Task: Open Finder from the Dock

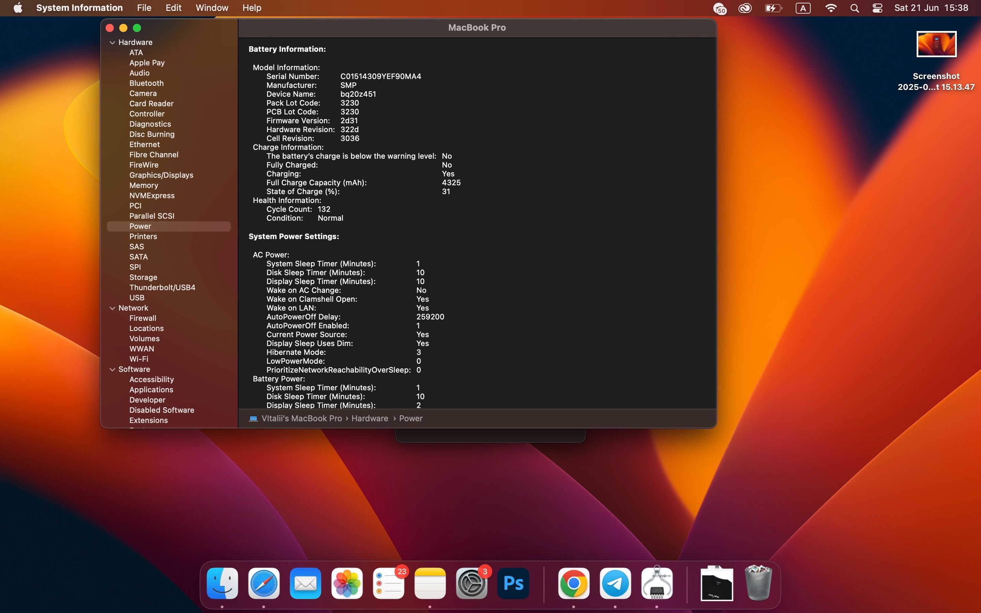Action: tap(222, 583)
